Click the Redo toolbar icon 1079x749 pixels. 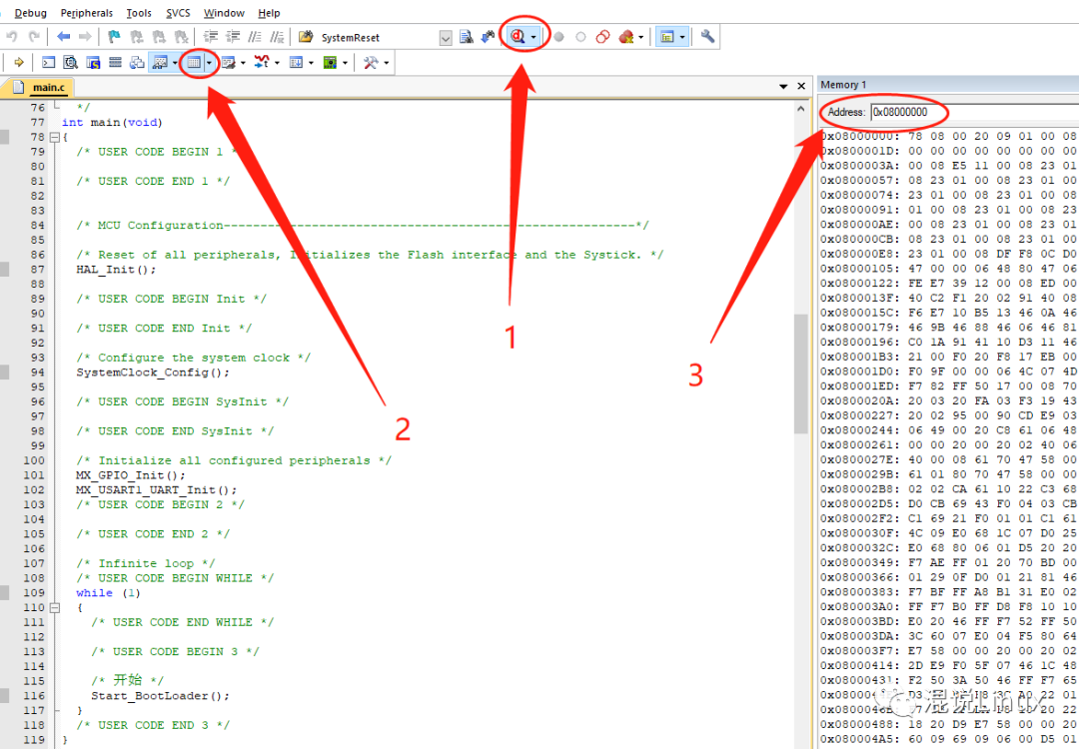pos(34,37)
